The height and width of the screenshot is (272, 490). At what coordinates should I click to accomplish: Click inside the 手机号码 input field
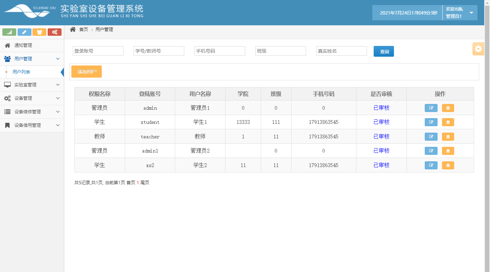click(219, 51)
